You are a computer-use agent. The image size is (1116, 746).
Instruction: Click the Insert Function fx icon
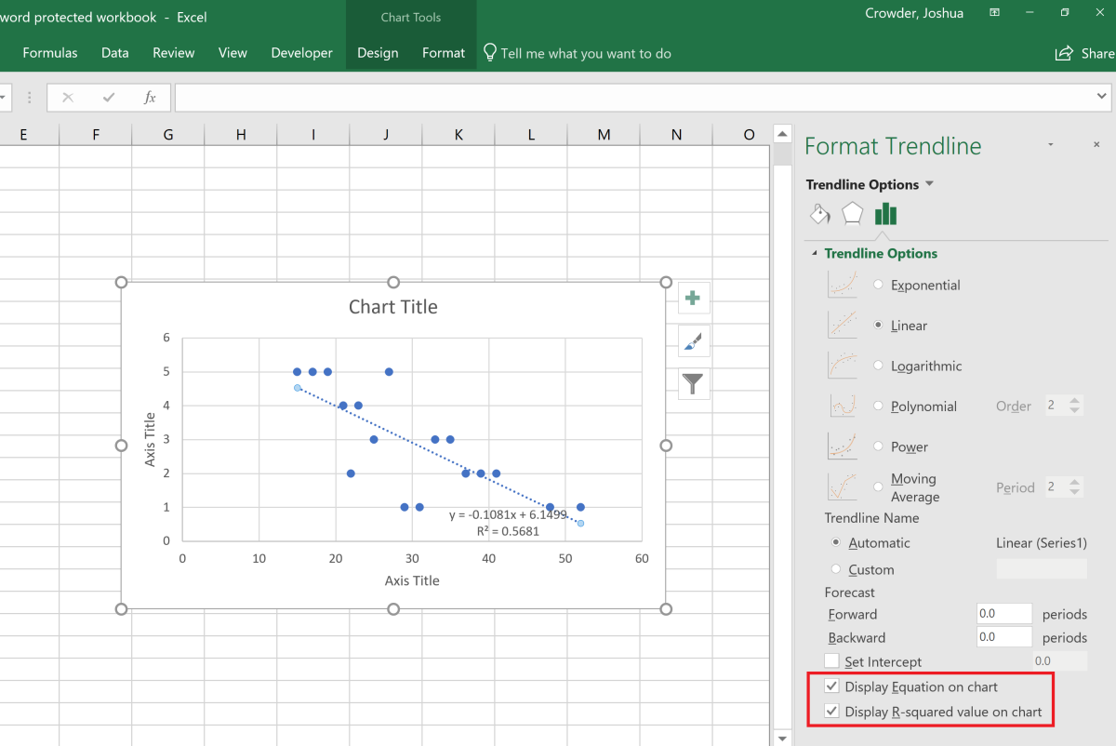pyautogui.click(x=152, y=97)
